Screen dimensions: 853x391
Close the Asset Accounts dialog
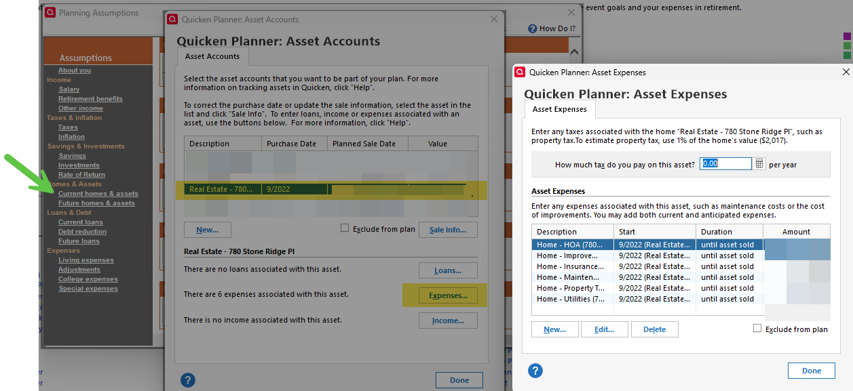pyautogui.click(x=494, y=20)
